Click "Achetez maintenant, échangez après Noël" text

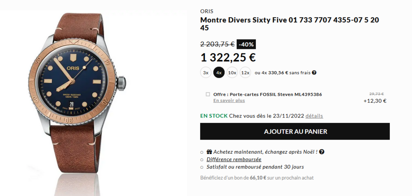[265, 152]
